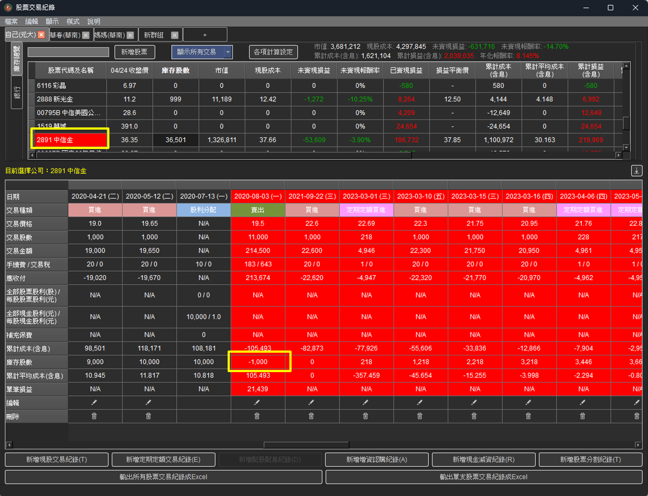Export single stock records via 輸出單支股票交易紀錄成Excel

pos(483,477)
